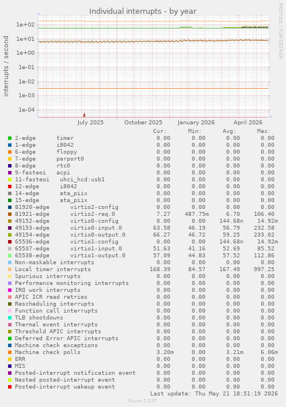Screen dimensions: 286x407
Task: Click the Max column header
Action: [x=264, y=131]
